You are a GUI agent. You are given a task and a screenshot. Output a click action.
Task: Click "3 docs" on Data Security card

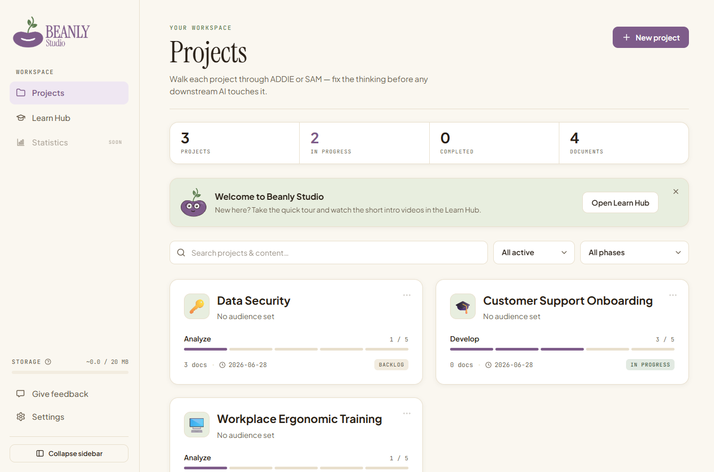click(195, 365)
